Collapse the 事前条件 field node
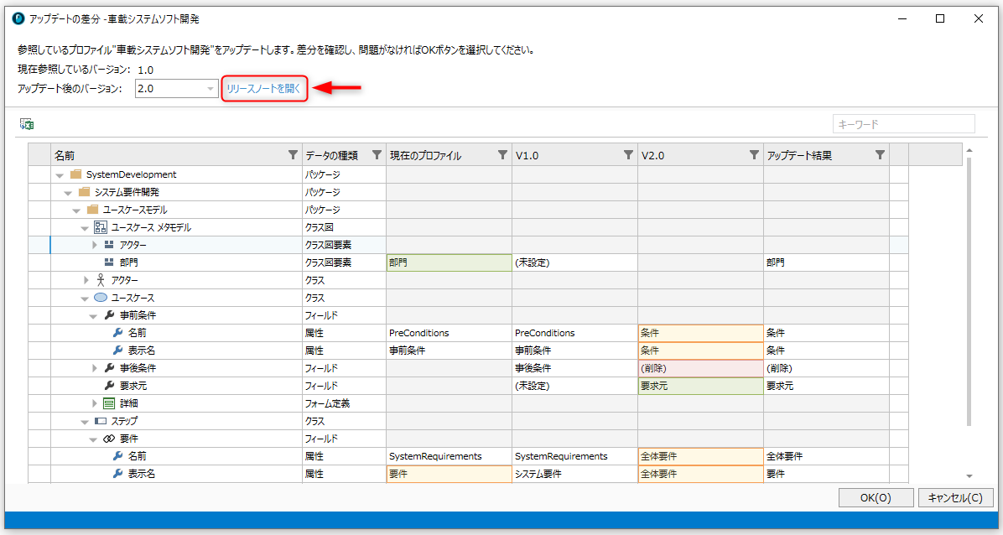The height and width of the screenshot is (535, 1003). pos(94,316)
